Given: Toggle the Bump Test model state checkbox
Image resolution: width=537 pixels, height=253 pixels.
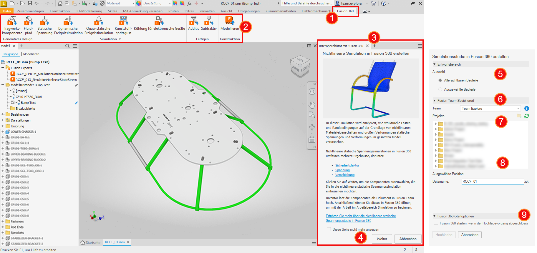Looking at the screenshot, I should pyautogui.click(x=13, y=103).
